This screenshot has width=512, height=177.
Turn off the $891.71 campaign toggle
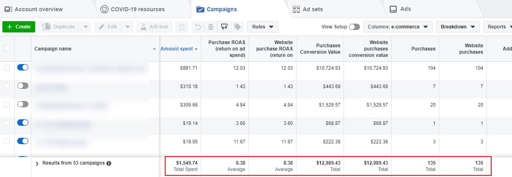point(23,68)
